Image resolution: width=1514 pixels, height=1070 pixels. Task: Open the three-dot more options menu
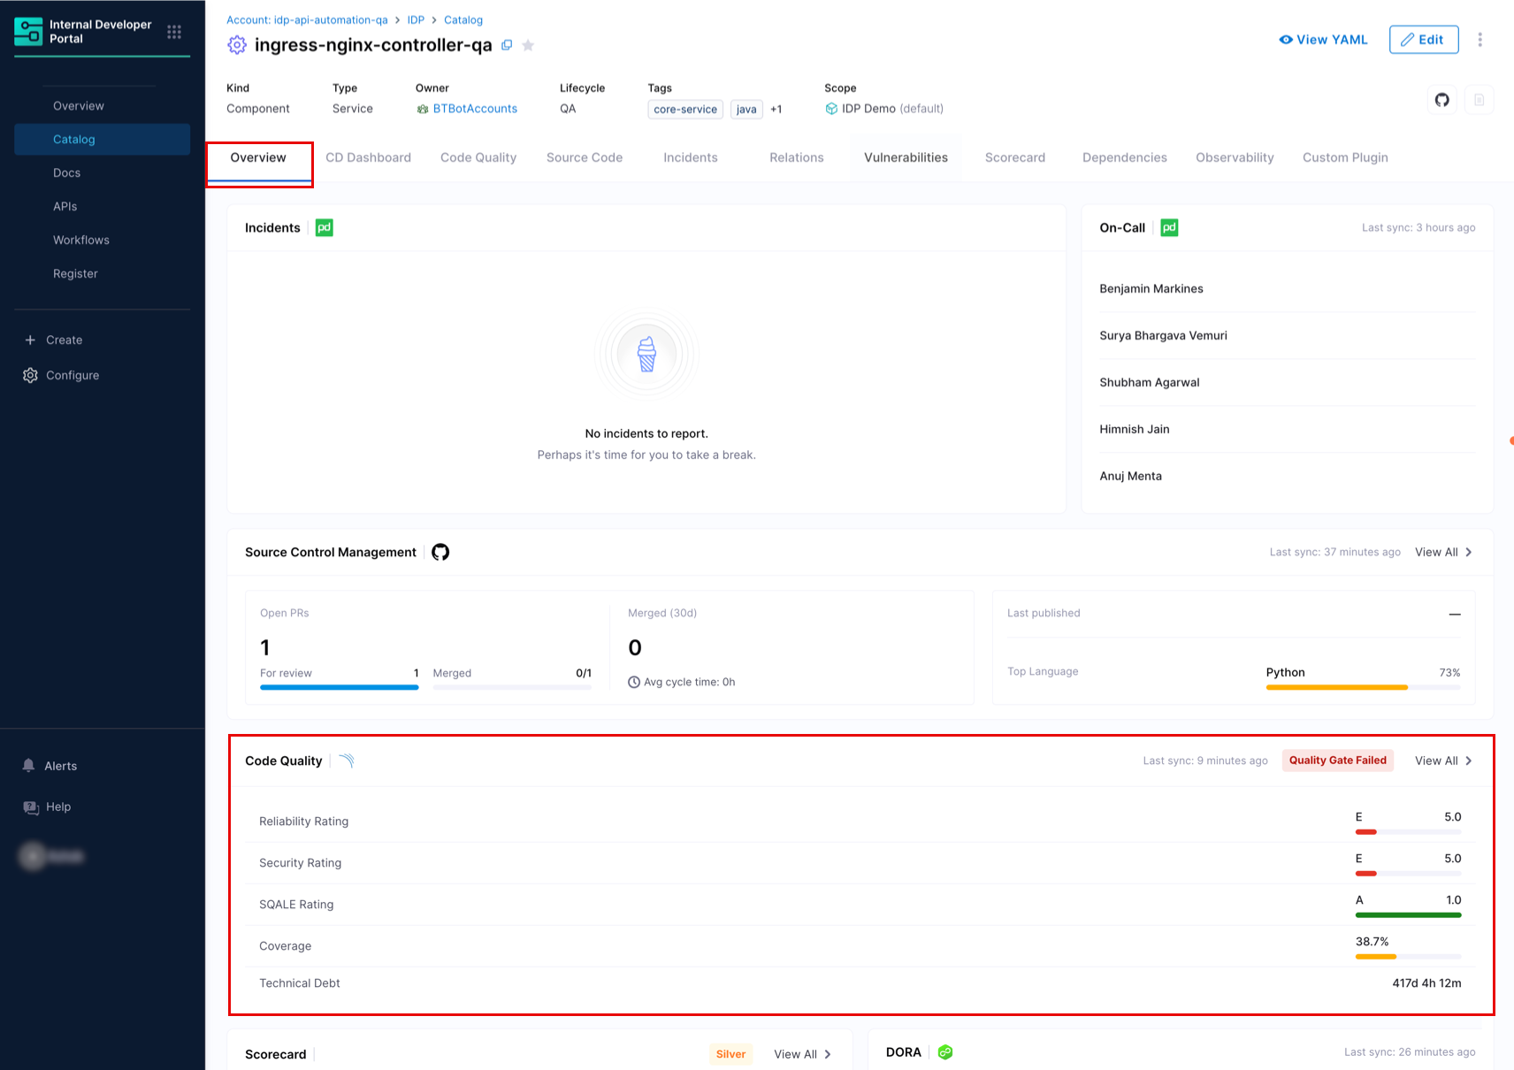[1480, 40]
